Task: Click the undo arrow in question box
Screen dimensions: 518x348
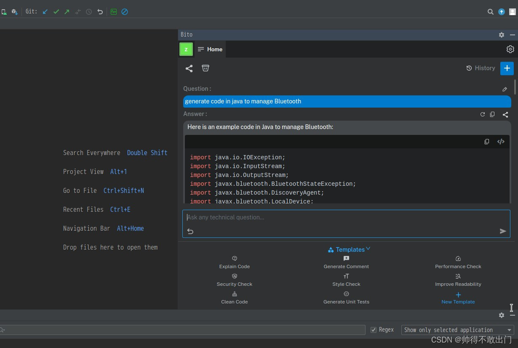Action: point(190,231)
